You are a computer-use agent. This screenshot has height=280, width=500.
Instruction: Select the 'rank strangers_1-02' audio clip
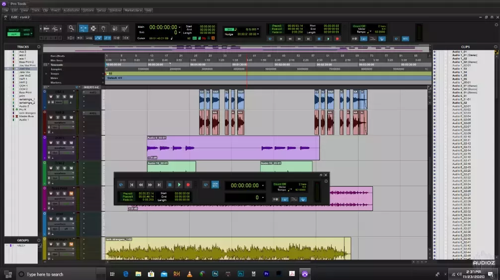click(228, 248)
